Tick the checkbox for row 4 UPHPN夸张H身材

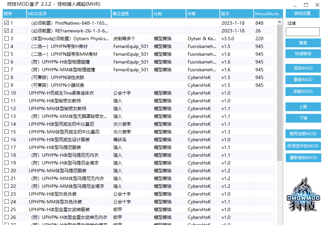[x=7, y=46]
